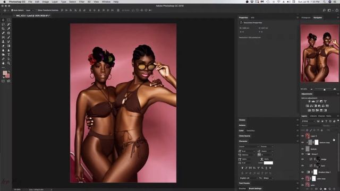The height and width of the screenshot is (191, 340).
Task: Select the History Brush tool
Action: point(8,41)
